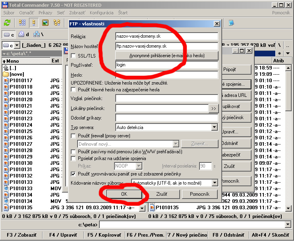Sort left panel by Meno column header
The height and width of the screenshot is (241, 294).
26,61
